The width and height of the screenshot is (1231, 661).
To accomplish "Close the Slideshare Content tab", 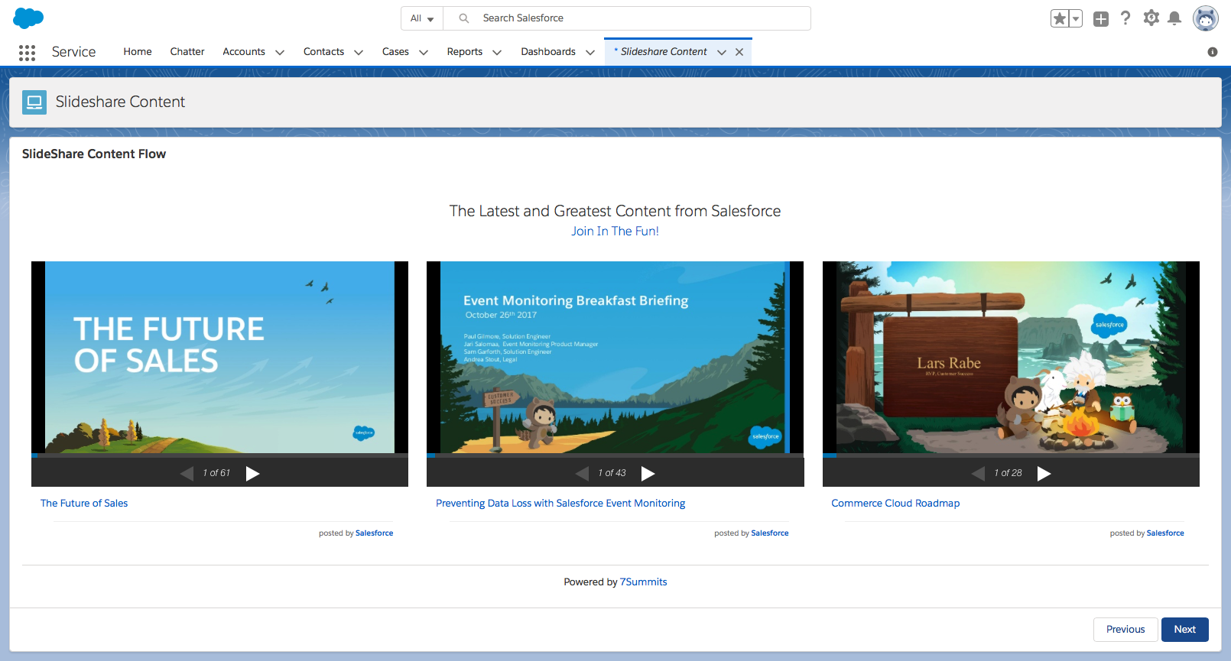I will (739, 52).
